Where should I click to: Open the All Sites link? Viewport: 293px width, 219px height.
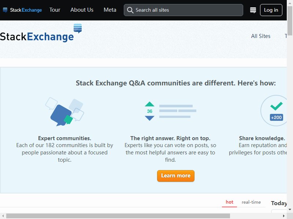point(261,36)
